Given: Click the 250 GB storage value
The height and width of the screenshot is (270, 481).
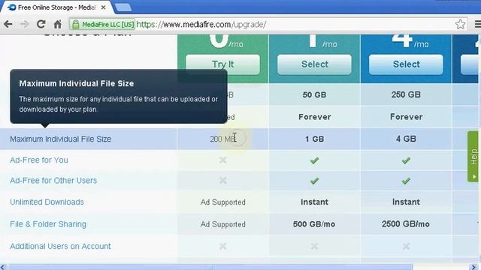Looking at the screenshot, I should (x=406, y=94).
